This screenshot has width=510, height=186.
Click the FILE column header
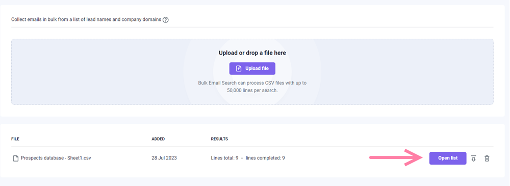15,139
